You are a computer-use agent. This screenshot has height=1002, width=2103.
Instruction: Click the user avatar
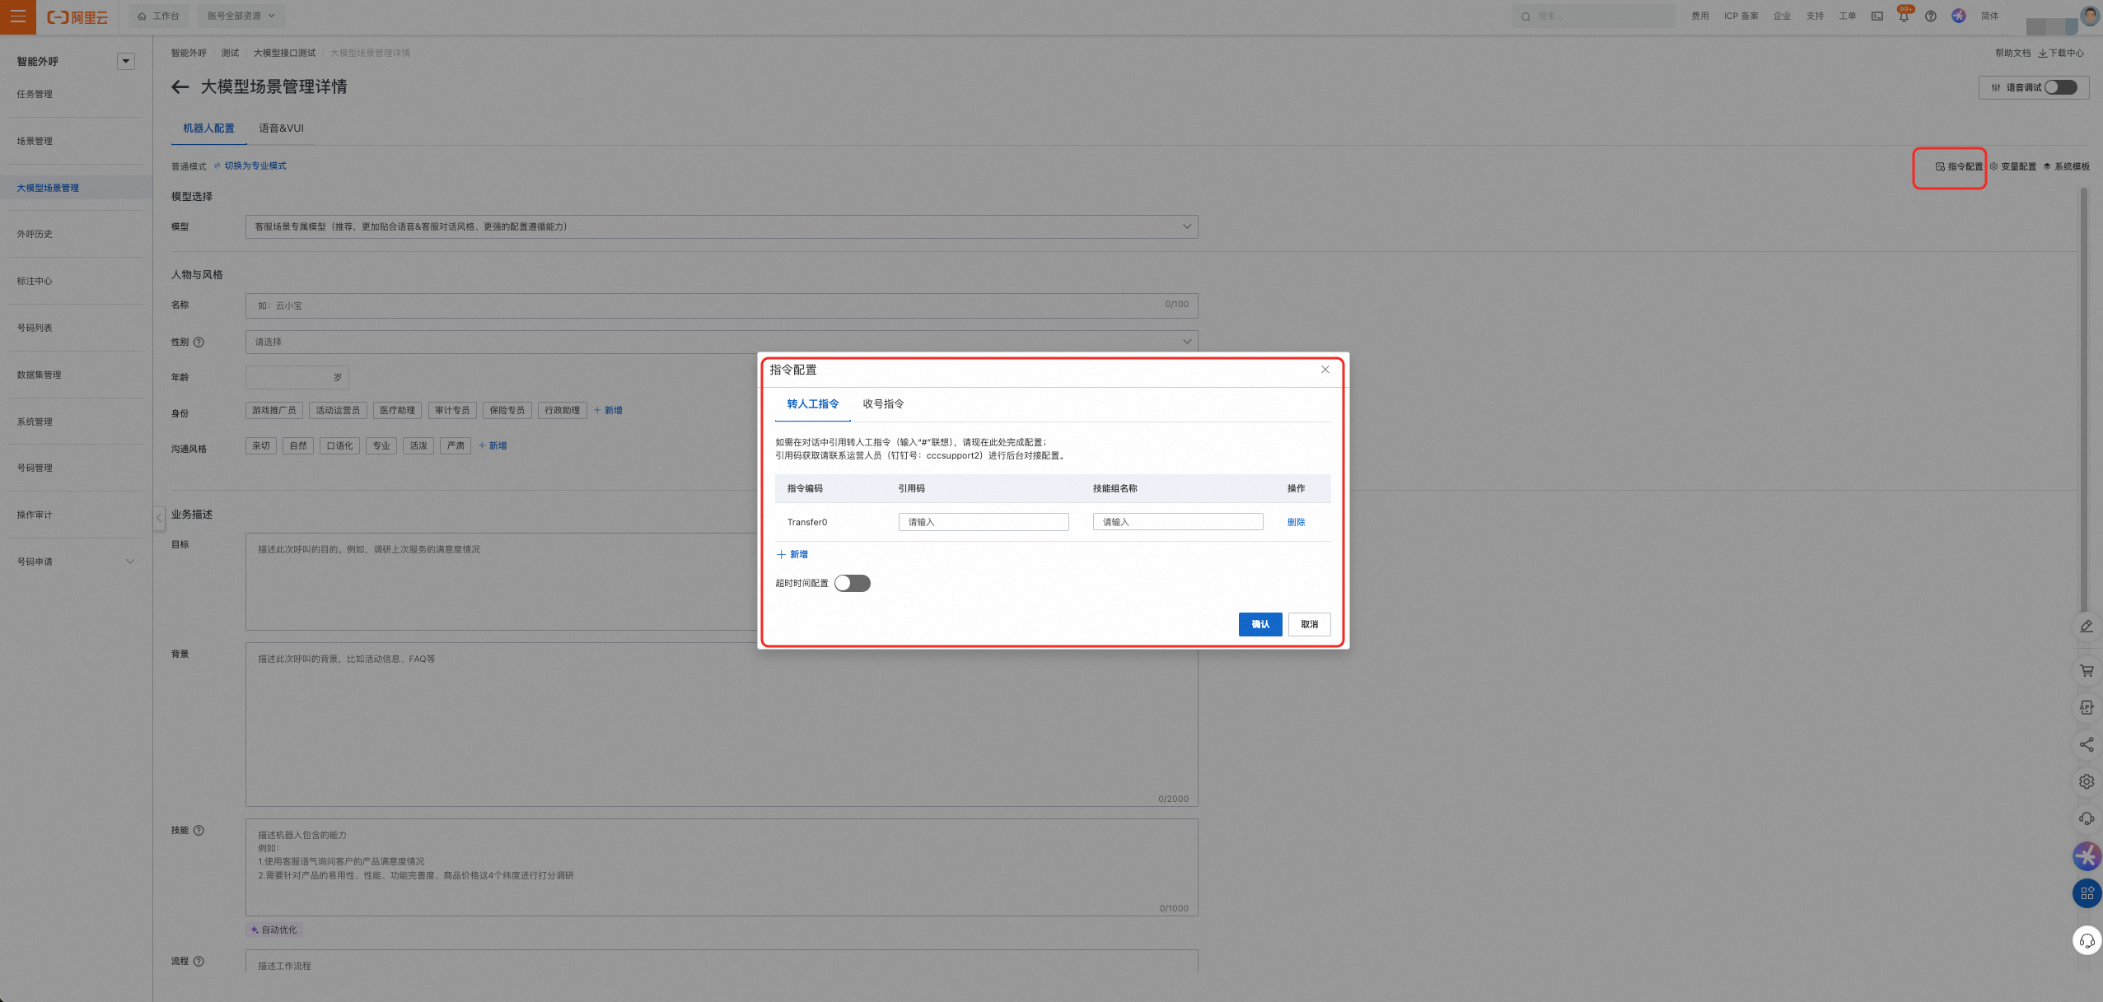2090,16
